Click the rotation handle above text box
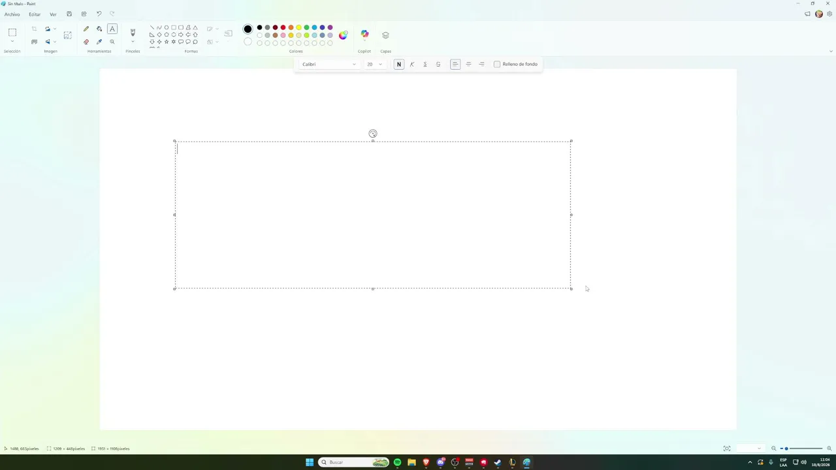 click(373, 134)
